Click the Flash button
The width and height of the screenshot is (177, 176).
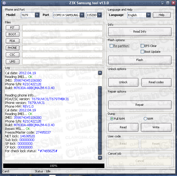click(x=140, y=60)
